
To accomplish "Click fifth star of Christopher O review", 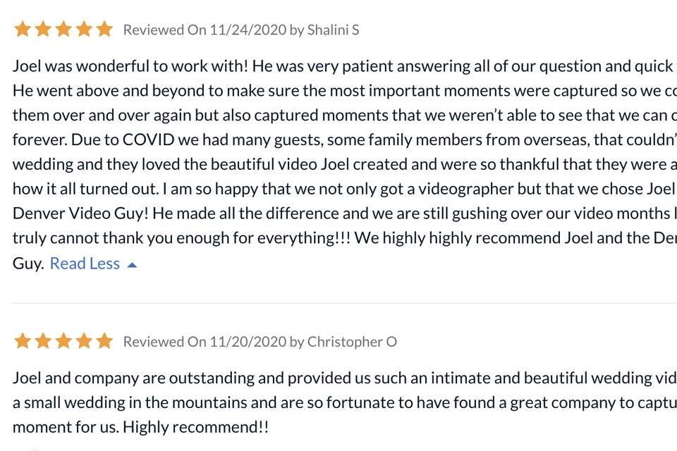I will tap(104, 341).
